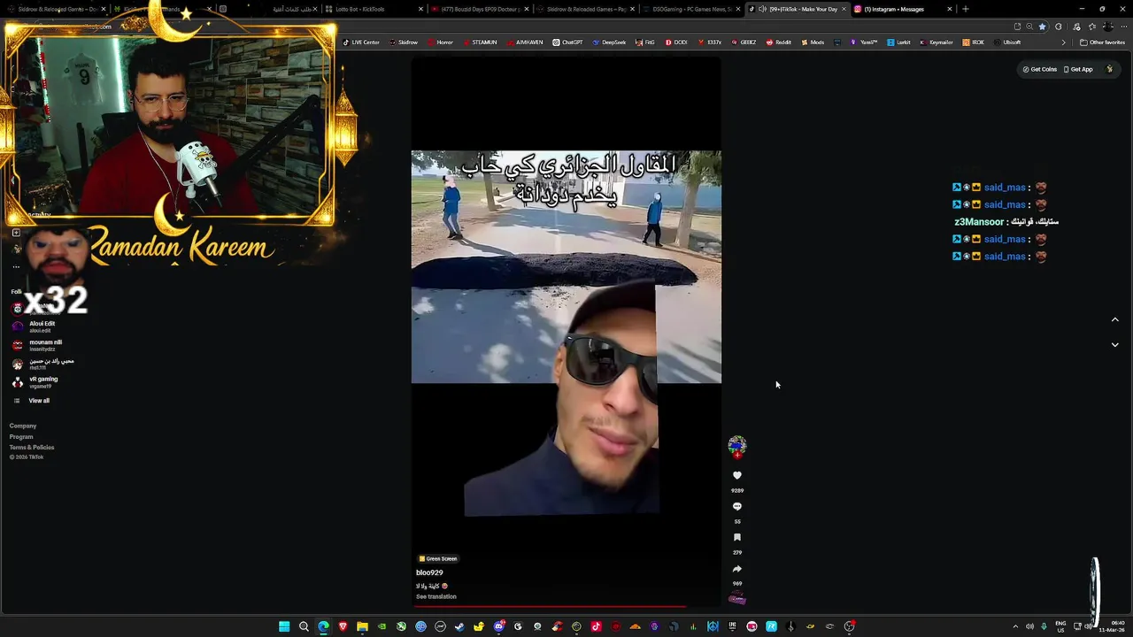Screen dimensions: 1133x637
Task: Click the Get App button
Action: [x=1078, y=69]
